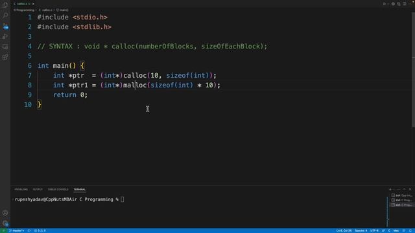
Task: Select the Terminal panel tab
Action: (x=79, y=190)
